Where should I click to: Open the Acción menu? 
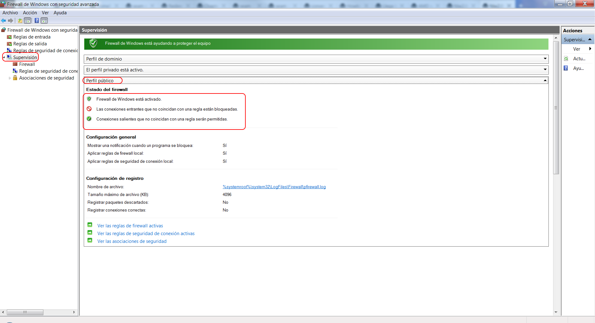click(30, 13)
